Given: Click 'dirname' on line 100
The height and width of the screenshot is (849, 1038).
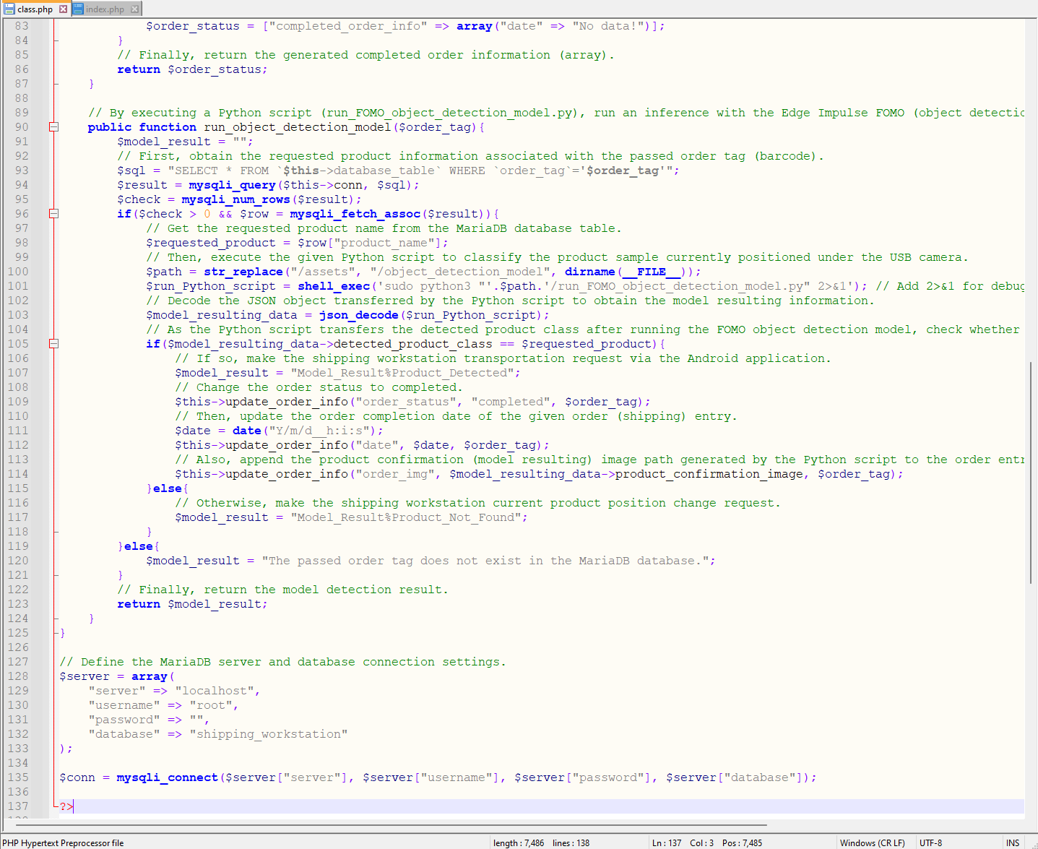Looking at the screenshot, I should tap(590, 272).
